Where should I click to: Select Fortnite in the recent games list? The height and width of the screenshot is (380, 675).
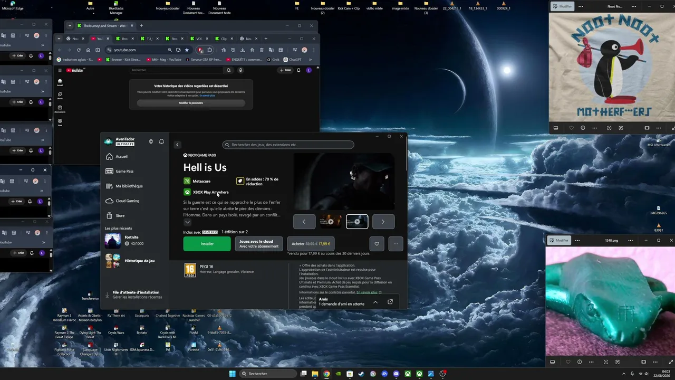pos(134,241)
